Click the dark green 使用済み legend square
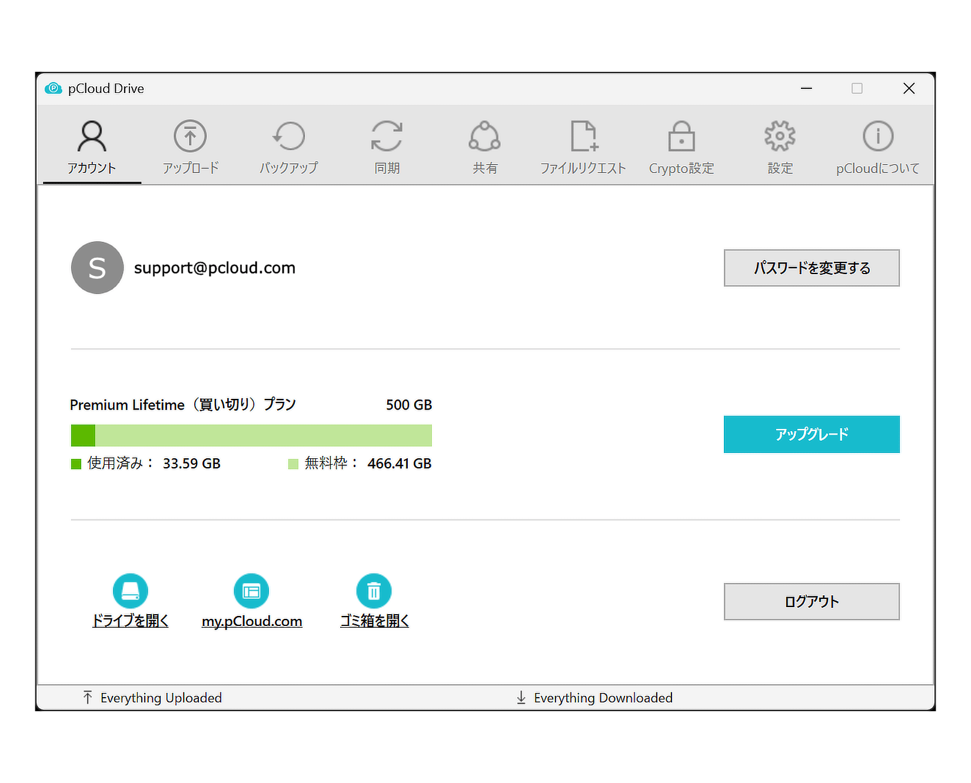Viewport: 971px width, 783px height. pyautogui.click(x=76, y=464)
